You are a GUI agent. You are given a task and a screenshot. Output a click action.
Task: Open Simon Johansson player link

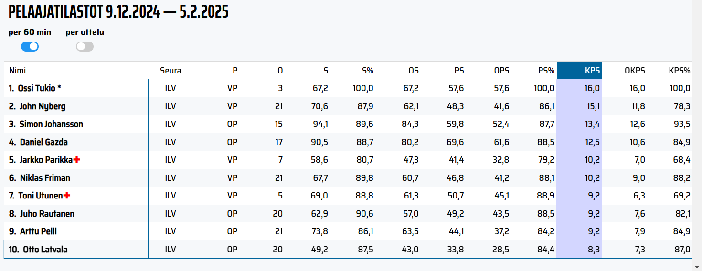(x=51, y=124)
